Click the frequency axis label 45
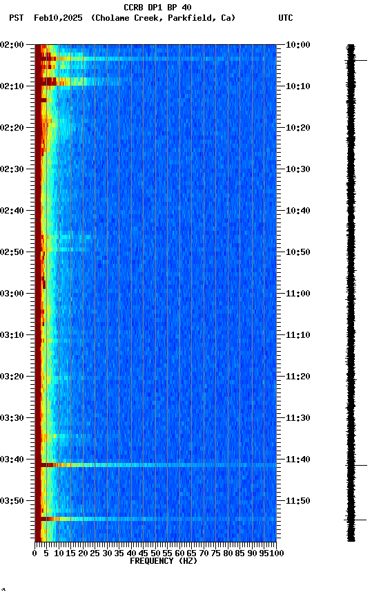This screenshot has height=597, width=381. pyautogui.click(x=144, y=553)
